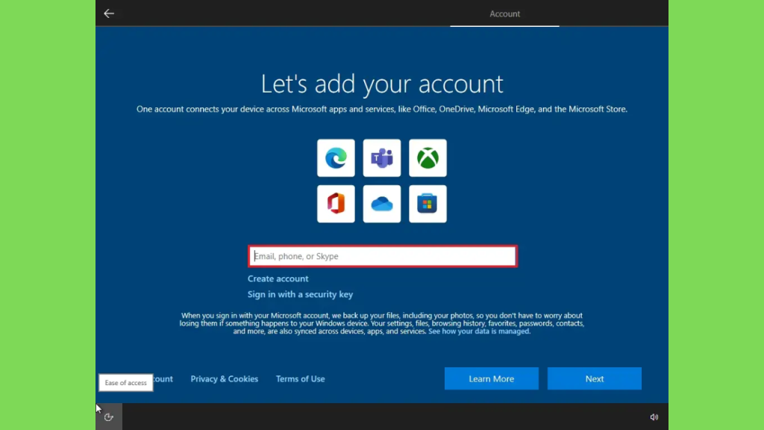Click the Create account link
This screenshot has width=764, height=430.
[x=278, y=279]
